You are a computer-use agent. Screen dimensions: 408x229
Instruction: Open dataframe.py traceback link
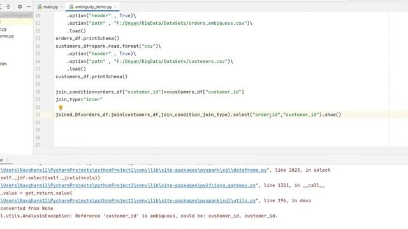[x=134, y=170]
